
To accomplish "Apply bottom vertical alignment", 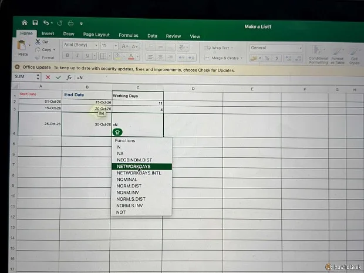I will tap(170, 48).
